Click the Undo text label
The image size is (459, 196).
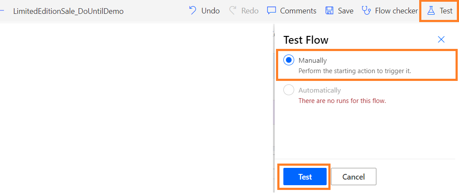210,11
